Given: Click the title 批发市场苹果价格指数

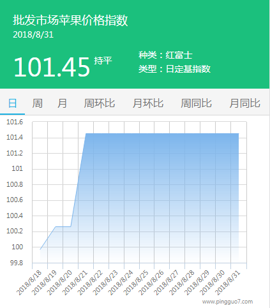Looking at the screenshot, I should click(70, 20).
